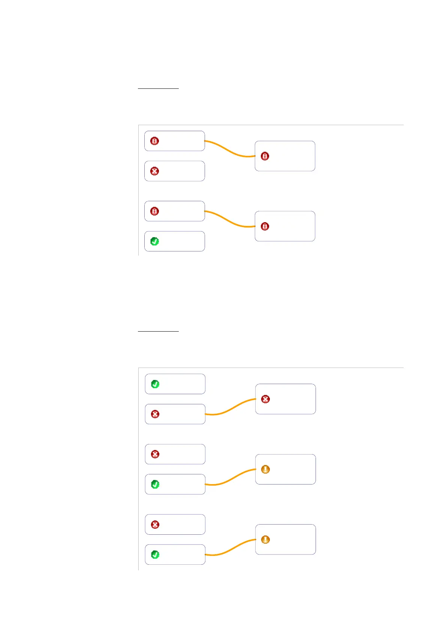
Task: Select second diagram's left X node linked to right X node
Action: 175,414
